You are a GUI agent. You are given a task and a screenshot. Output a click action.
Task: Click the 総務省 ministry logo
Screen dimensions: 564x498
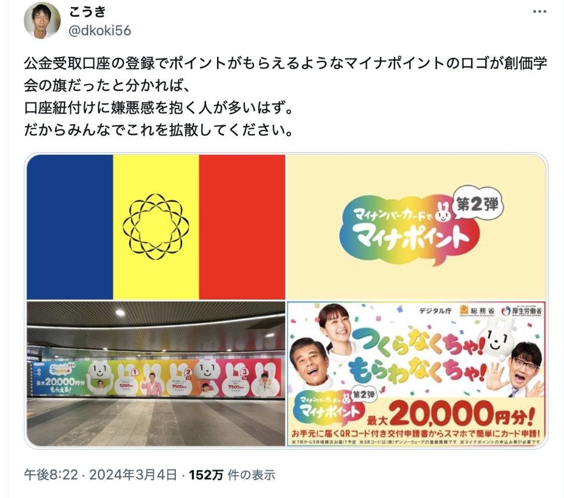click(478, 310)
